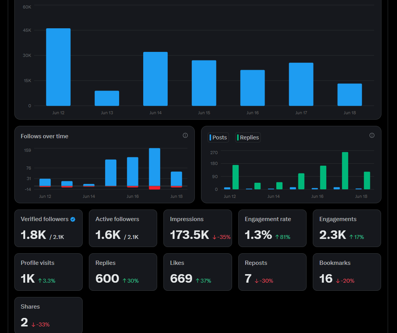
Task: Click the "669" likes count
Action: (x=181, y=279)
